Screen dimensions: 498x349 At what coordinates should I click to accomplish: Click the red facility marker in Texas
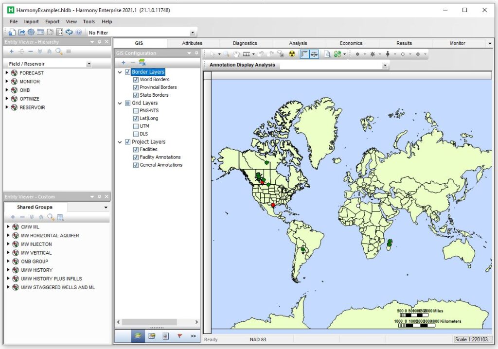pyautogui.click(x=273, y=205)
